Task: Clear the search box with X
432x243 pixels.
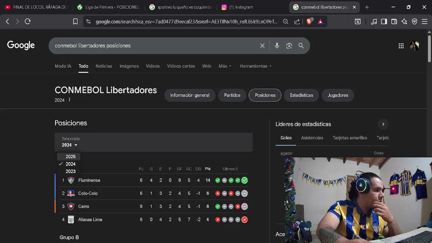Action: (262, 46)
